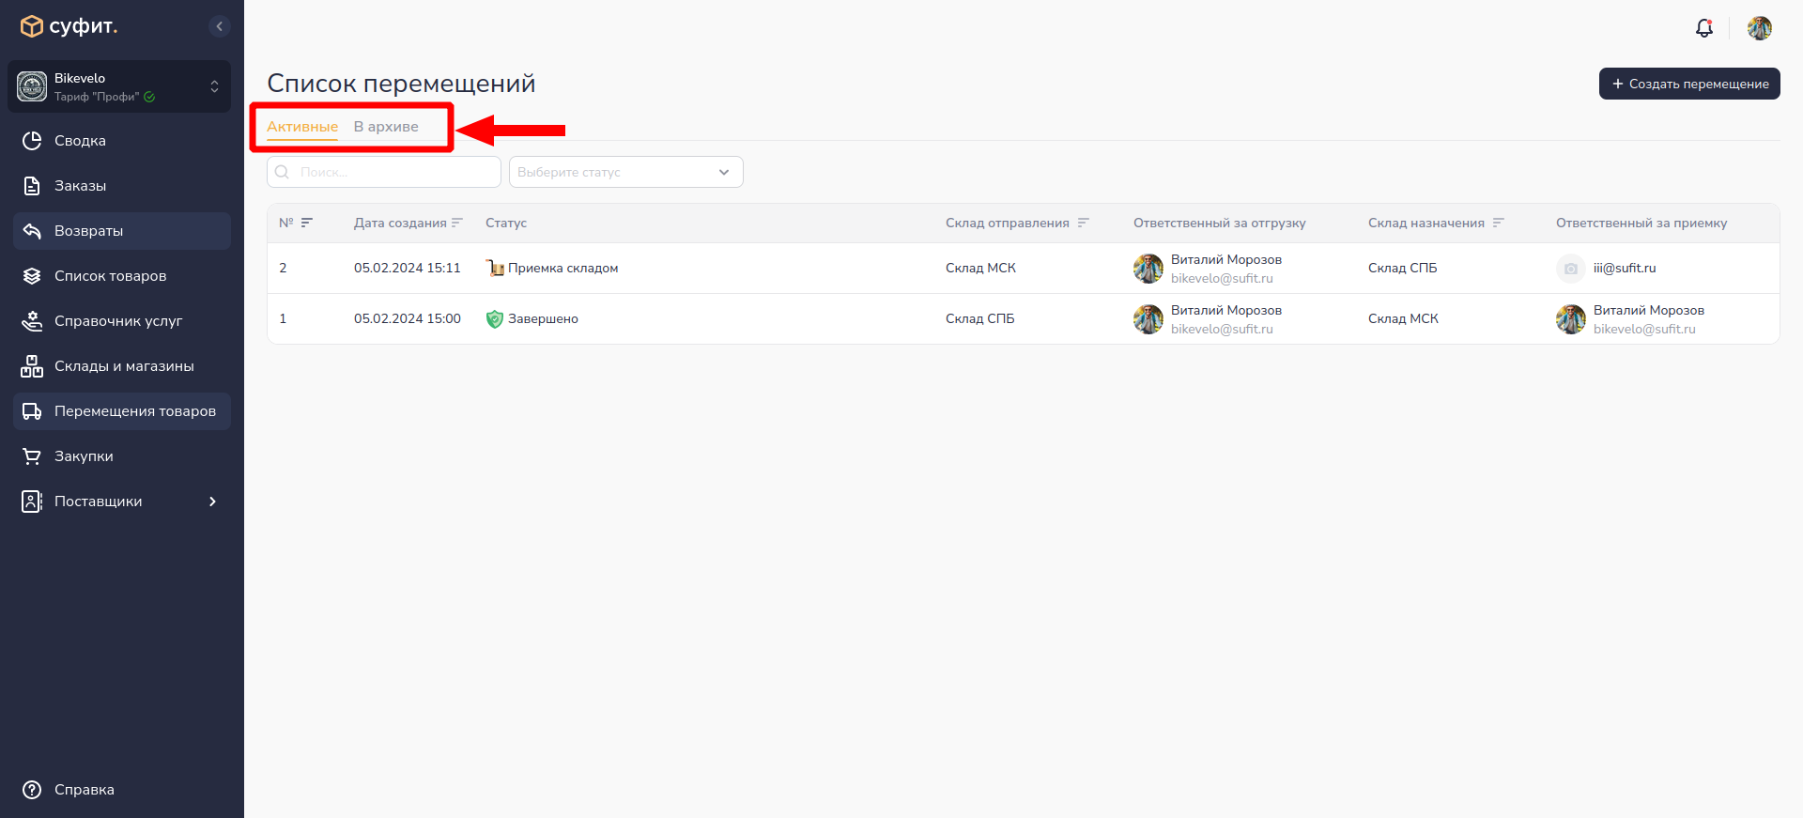Open the Выберите статус dropdown
This screenshot has width=1803, height=818.
[x=626, y=172]
